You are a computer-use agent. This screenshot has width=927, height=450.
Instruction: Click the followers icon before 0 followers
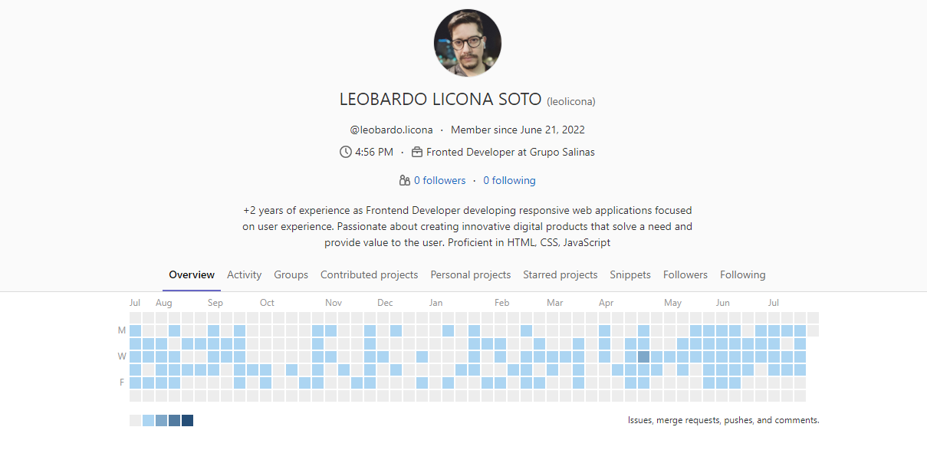pyautogui.click(x=404, y=179)
